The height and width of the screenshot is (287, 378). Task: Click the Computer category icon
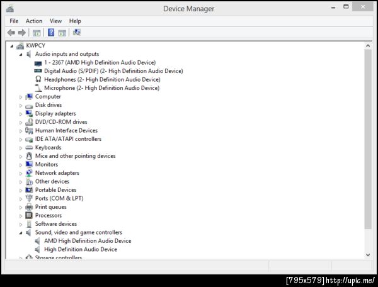(x=29, y=96)
